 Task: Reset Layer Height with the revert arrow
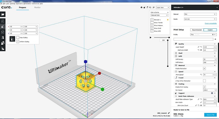click(x=201, y=47)
